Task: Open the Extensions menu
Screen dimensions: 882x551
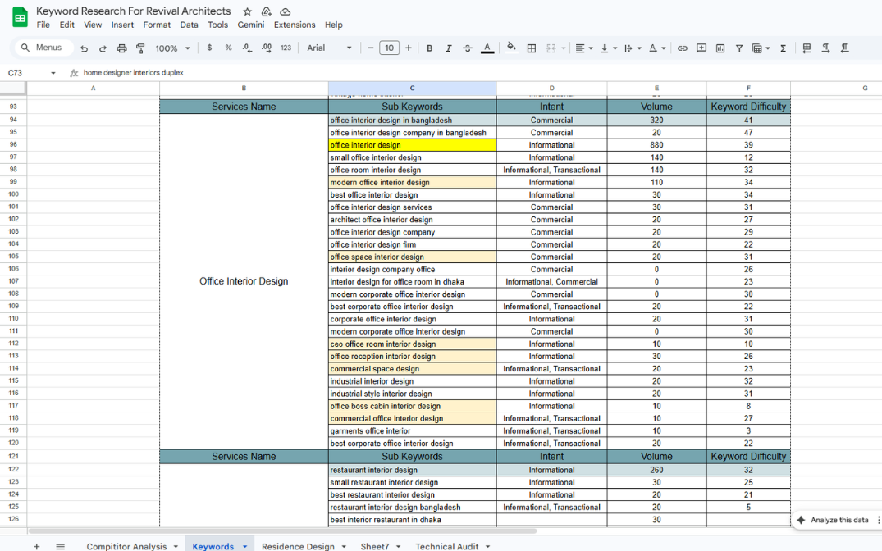Action: (295, 25)
